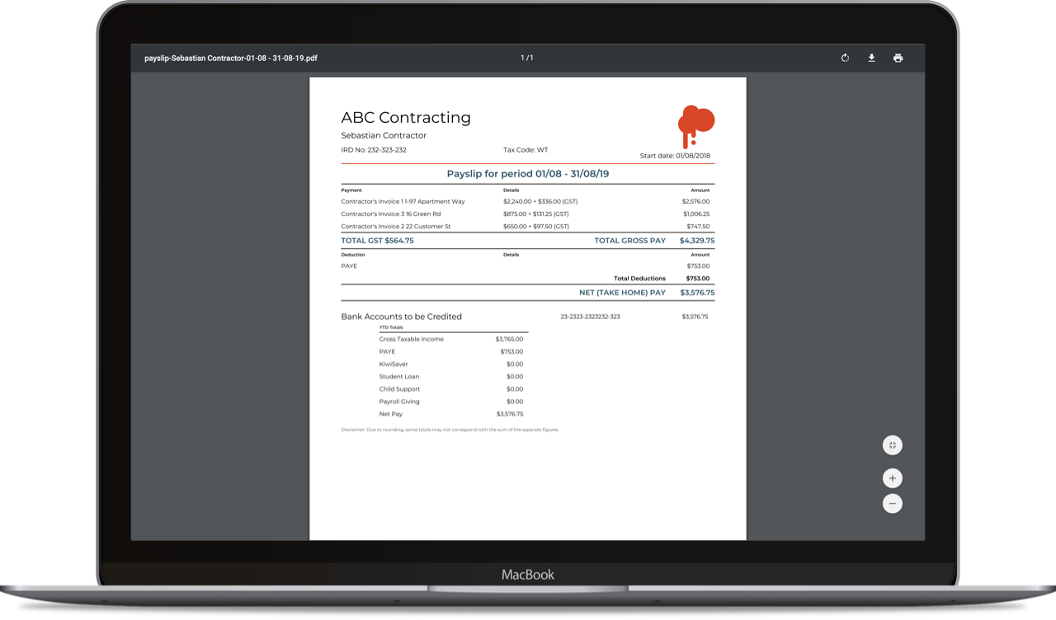The image size is (1056, 620).
Task: Click the PDF file name title
Action: pos(231,59)
